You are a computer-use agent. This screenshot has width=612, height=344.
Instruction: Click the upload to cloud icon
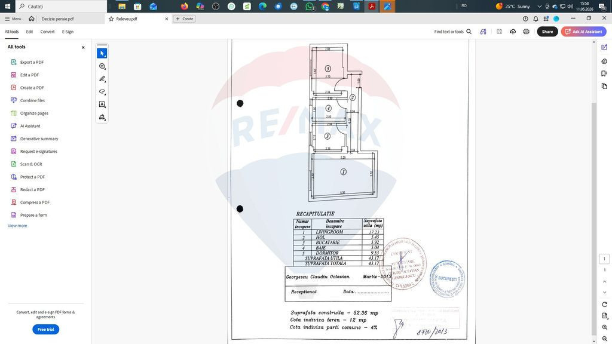(x=513, y=32)
